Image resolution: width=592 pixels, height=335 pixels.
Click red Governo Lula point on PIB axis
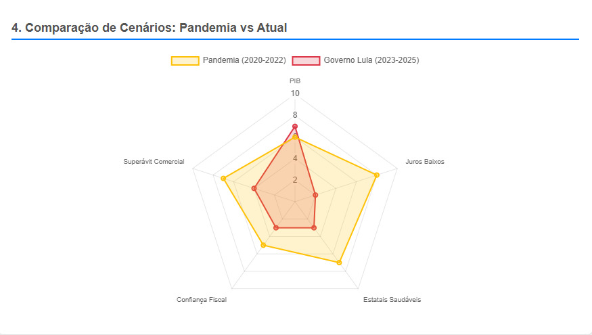pos(295,127)
